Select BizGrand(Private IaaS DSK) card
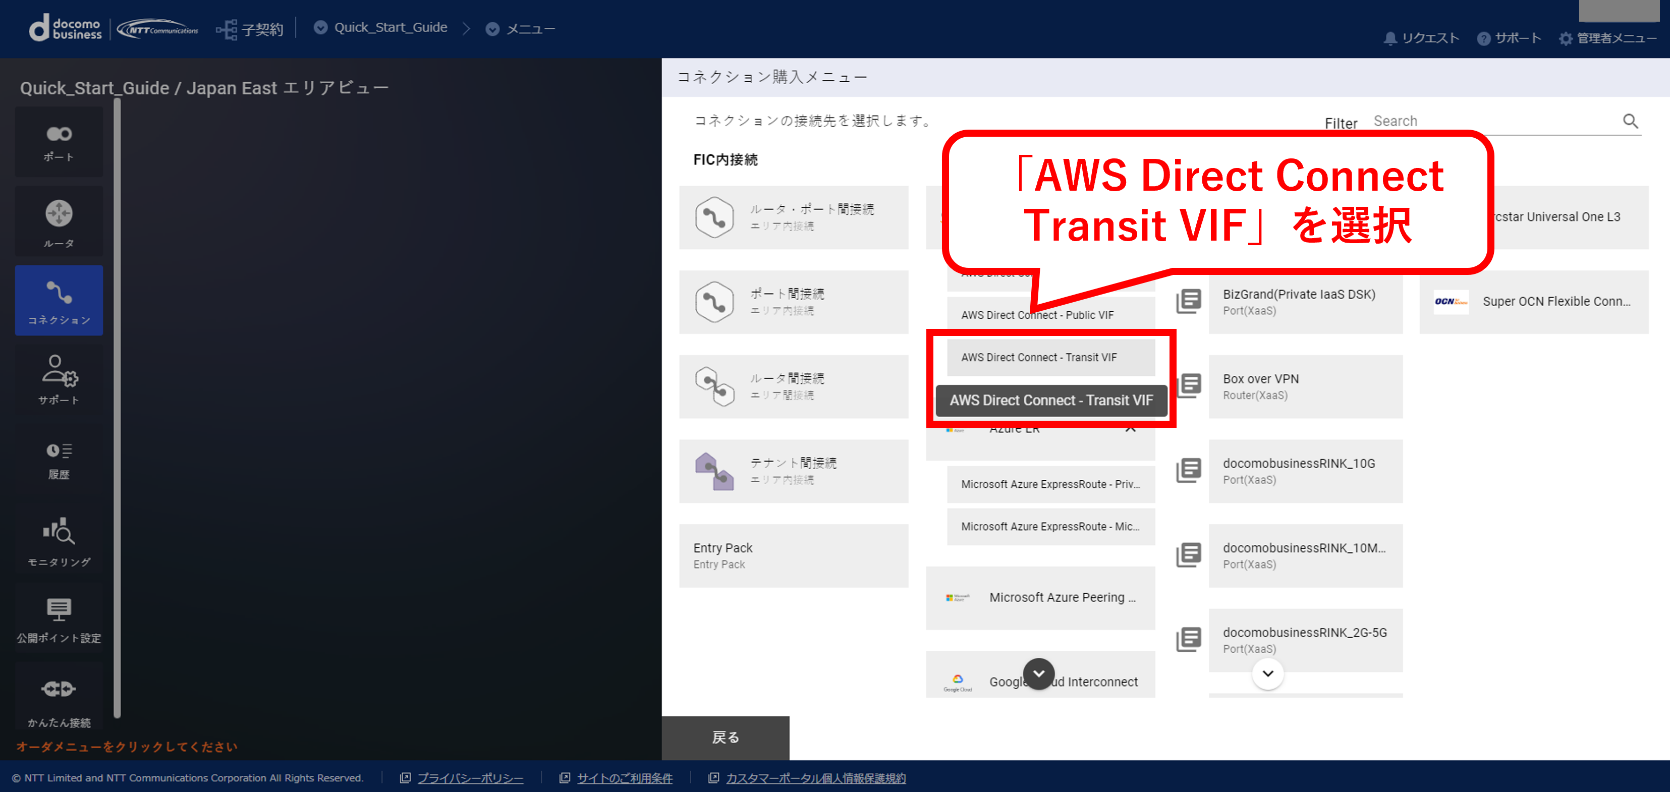This screenshot has width=1670, height=792. point(1306,302)
